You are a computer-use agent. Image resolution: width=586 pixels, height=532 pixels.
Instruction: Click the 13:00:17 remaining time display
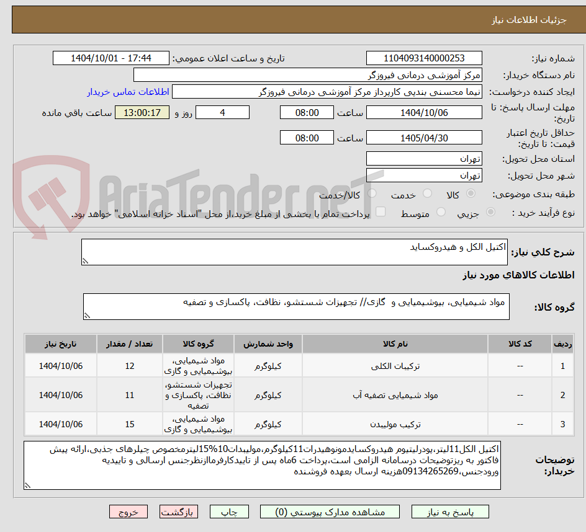click(x=141, y=112)
